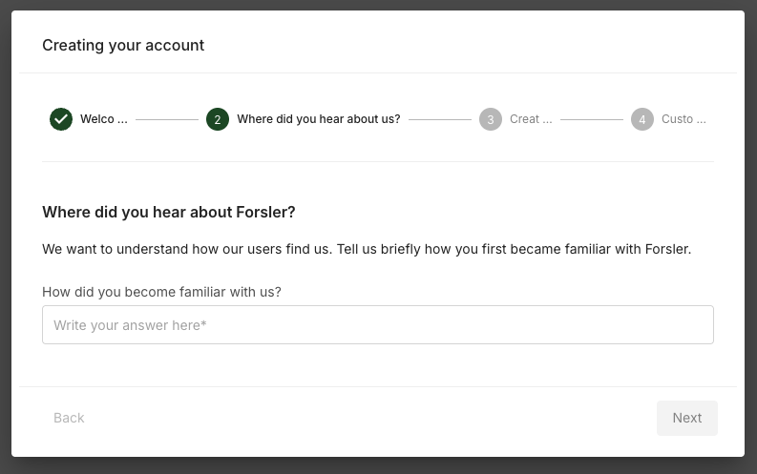The width and height of the screenshot is (757, 474).
Task: Click the description paragraph about finding Forsler
Action: [367, 249]
